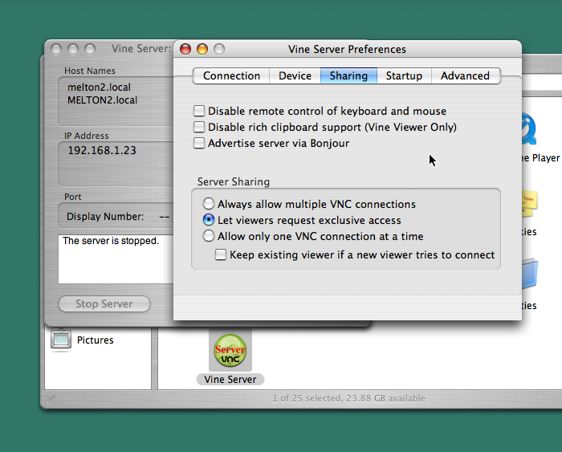Image resolution: width=562 pixels, height=452 pixels.
Task: Click the Vine Server file name label
Action: click(x=230, y=379)
